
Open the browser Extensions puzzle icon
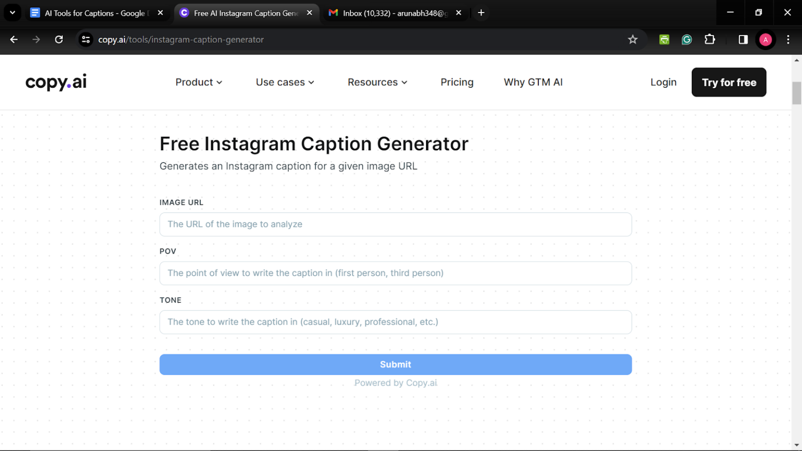(x=710, y=39)
